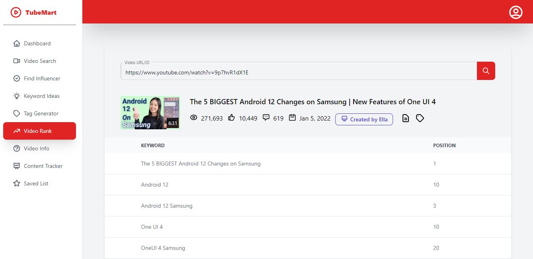Screen dimensions: 533x259
Task: Select the Video Rank menu item
Action: (x=39, y=131)
